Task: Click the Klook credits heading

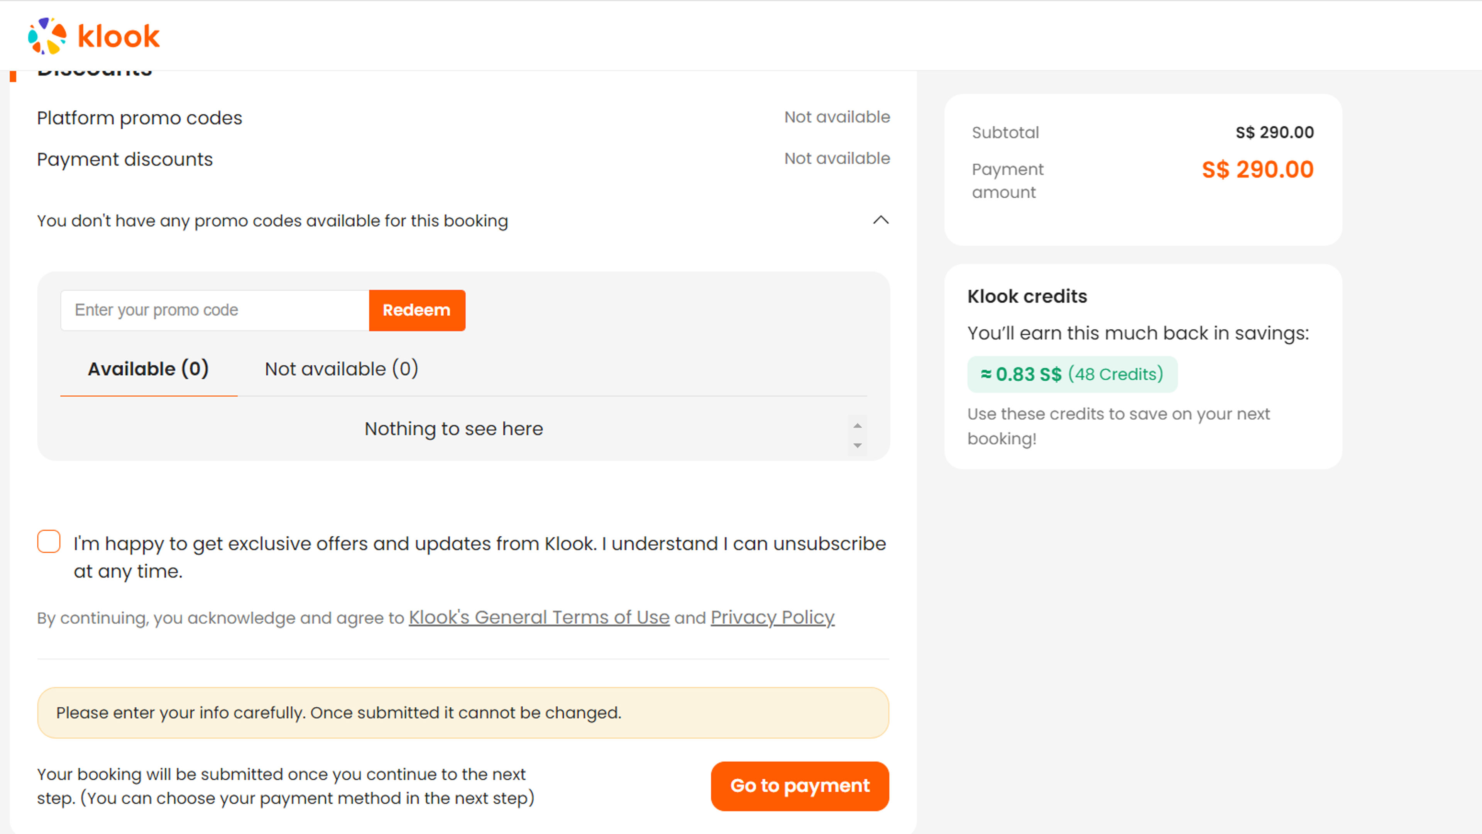Action: 1027,297
